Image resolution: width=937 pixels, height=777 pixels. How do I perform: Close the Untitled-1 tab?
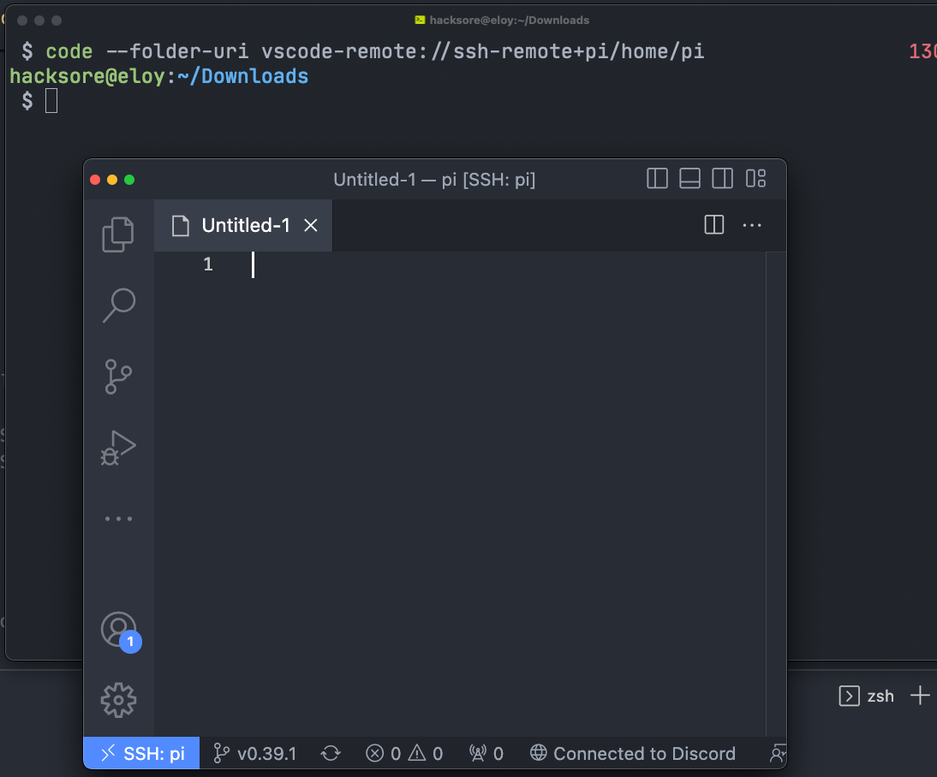point(310,225)
